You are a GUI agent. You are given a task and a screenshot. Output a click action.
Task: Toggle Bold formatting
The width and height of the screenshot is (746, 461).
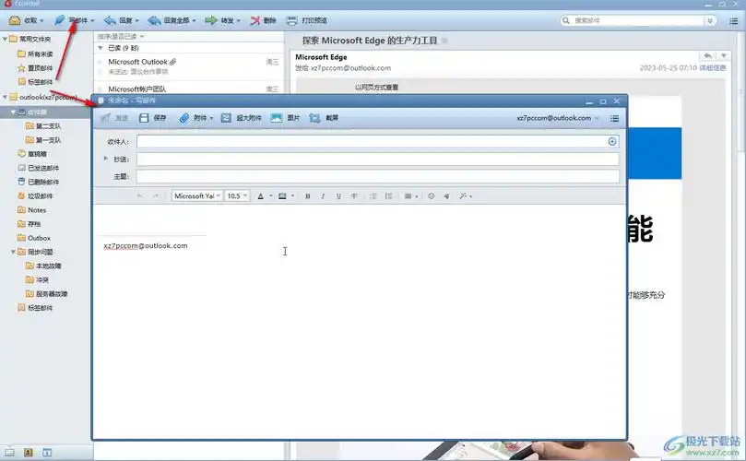(x=308, y=196)
